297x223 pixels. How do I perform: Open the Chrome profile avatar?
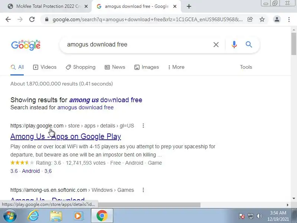(x=277, y=19)
